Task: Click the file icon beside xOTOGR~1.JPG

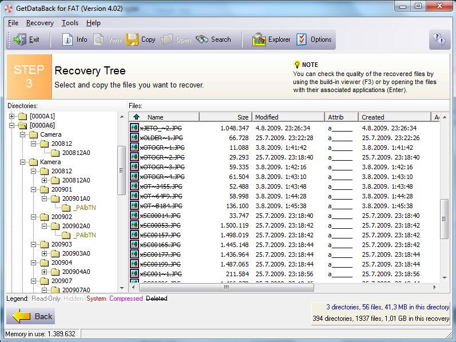Action: [x=134, y=147]
